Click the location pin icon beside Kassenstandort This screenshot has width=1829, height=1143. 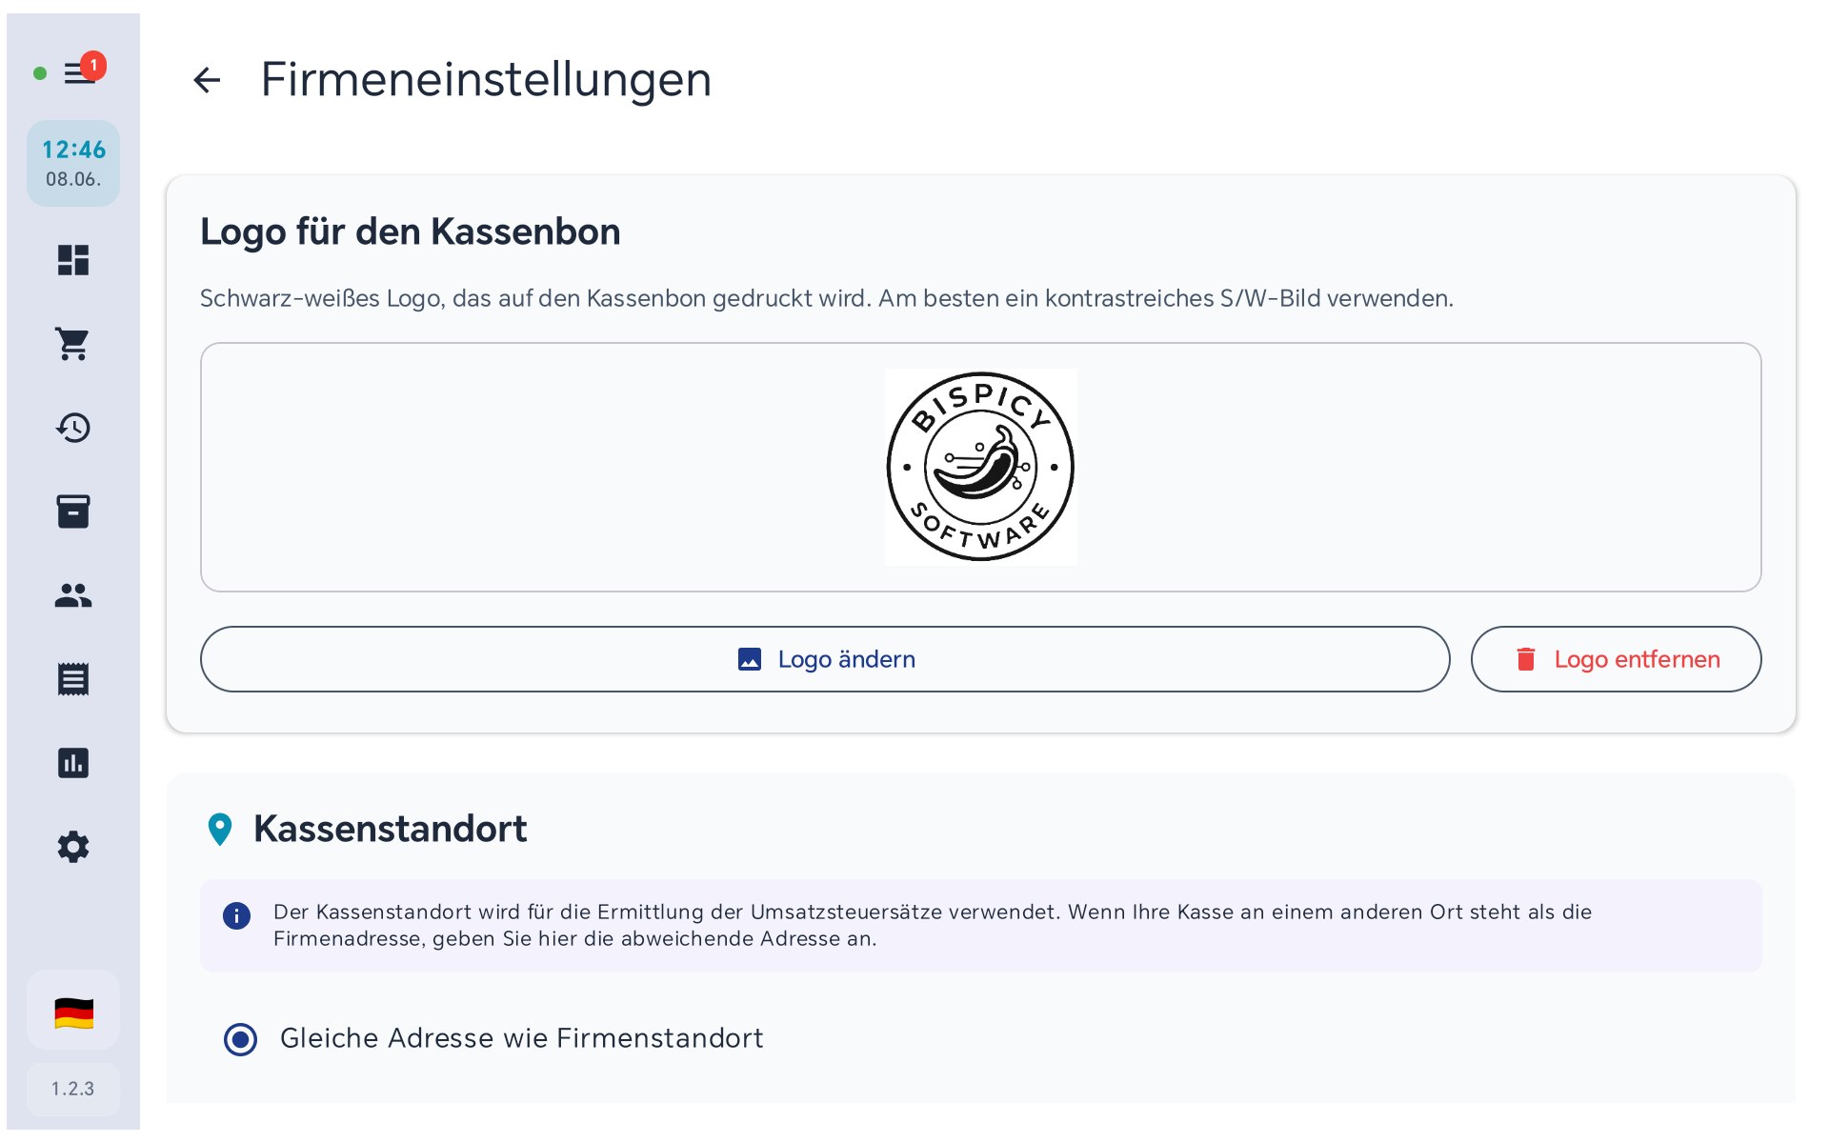pos(220,830)
